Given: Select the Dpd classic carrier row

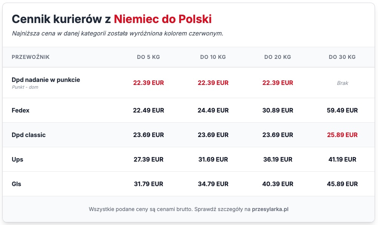Looking at the screenshot, I should 29,135.
